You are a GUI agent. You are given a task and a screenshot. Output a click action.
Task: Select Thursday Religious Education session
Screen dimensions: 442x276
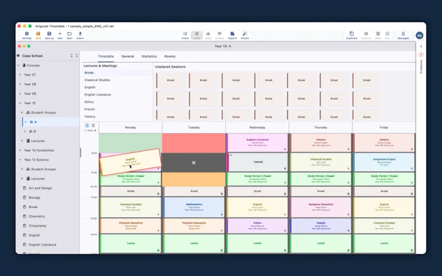(x=320, y=208)
